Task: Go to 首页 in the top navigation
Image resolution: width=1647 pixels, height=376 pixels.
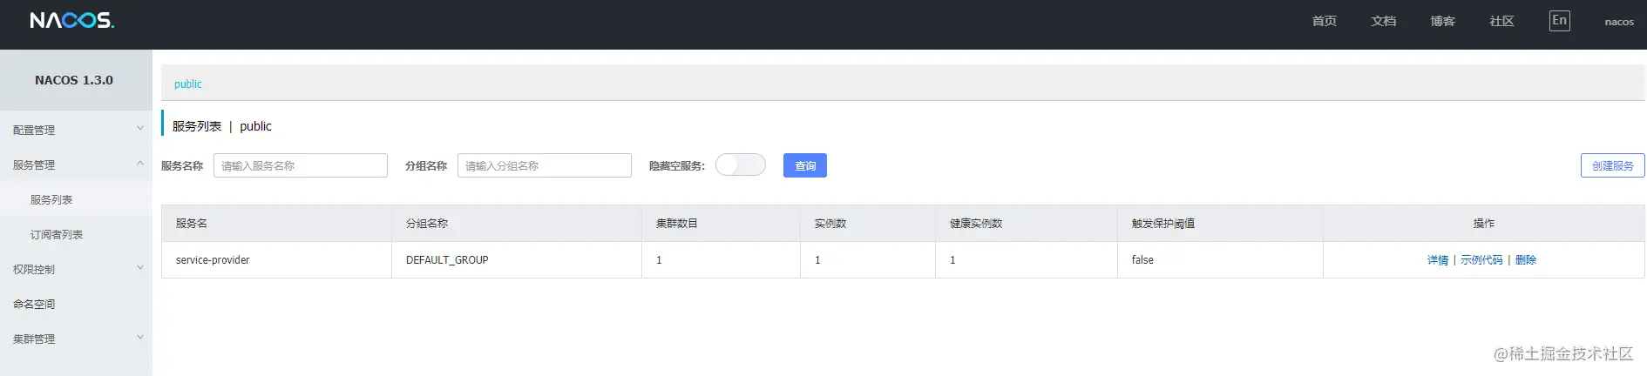Action: click(1324, 21)
